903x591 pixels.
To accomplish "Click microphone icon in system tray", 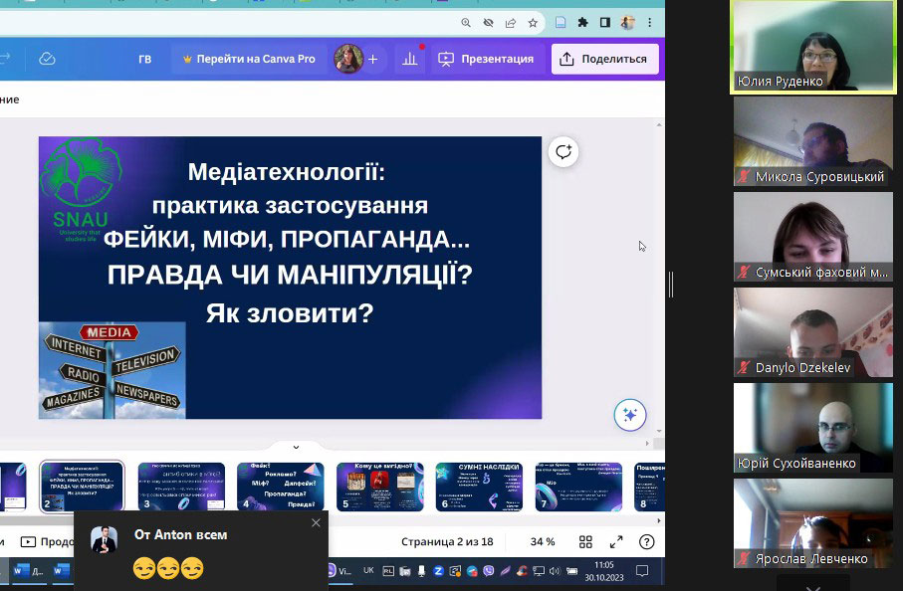I will coord(421,571).
